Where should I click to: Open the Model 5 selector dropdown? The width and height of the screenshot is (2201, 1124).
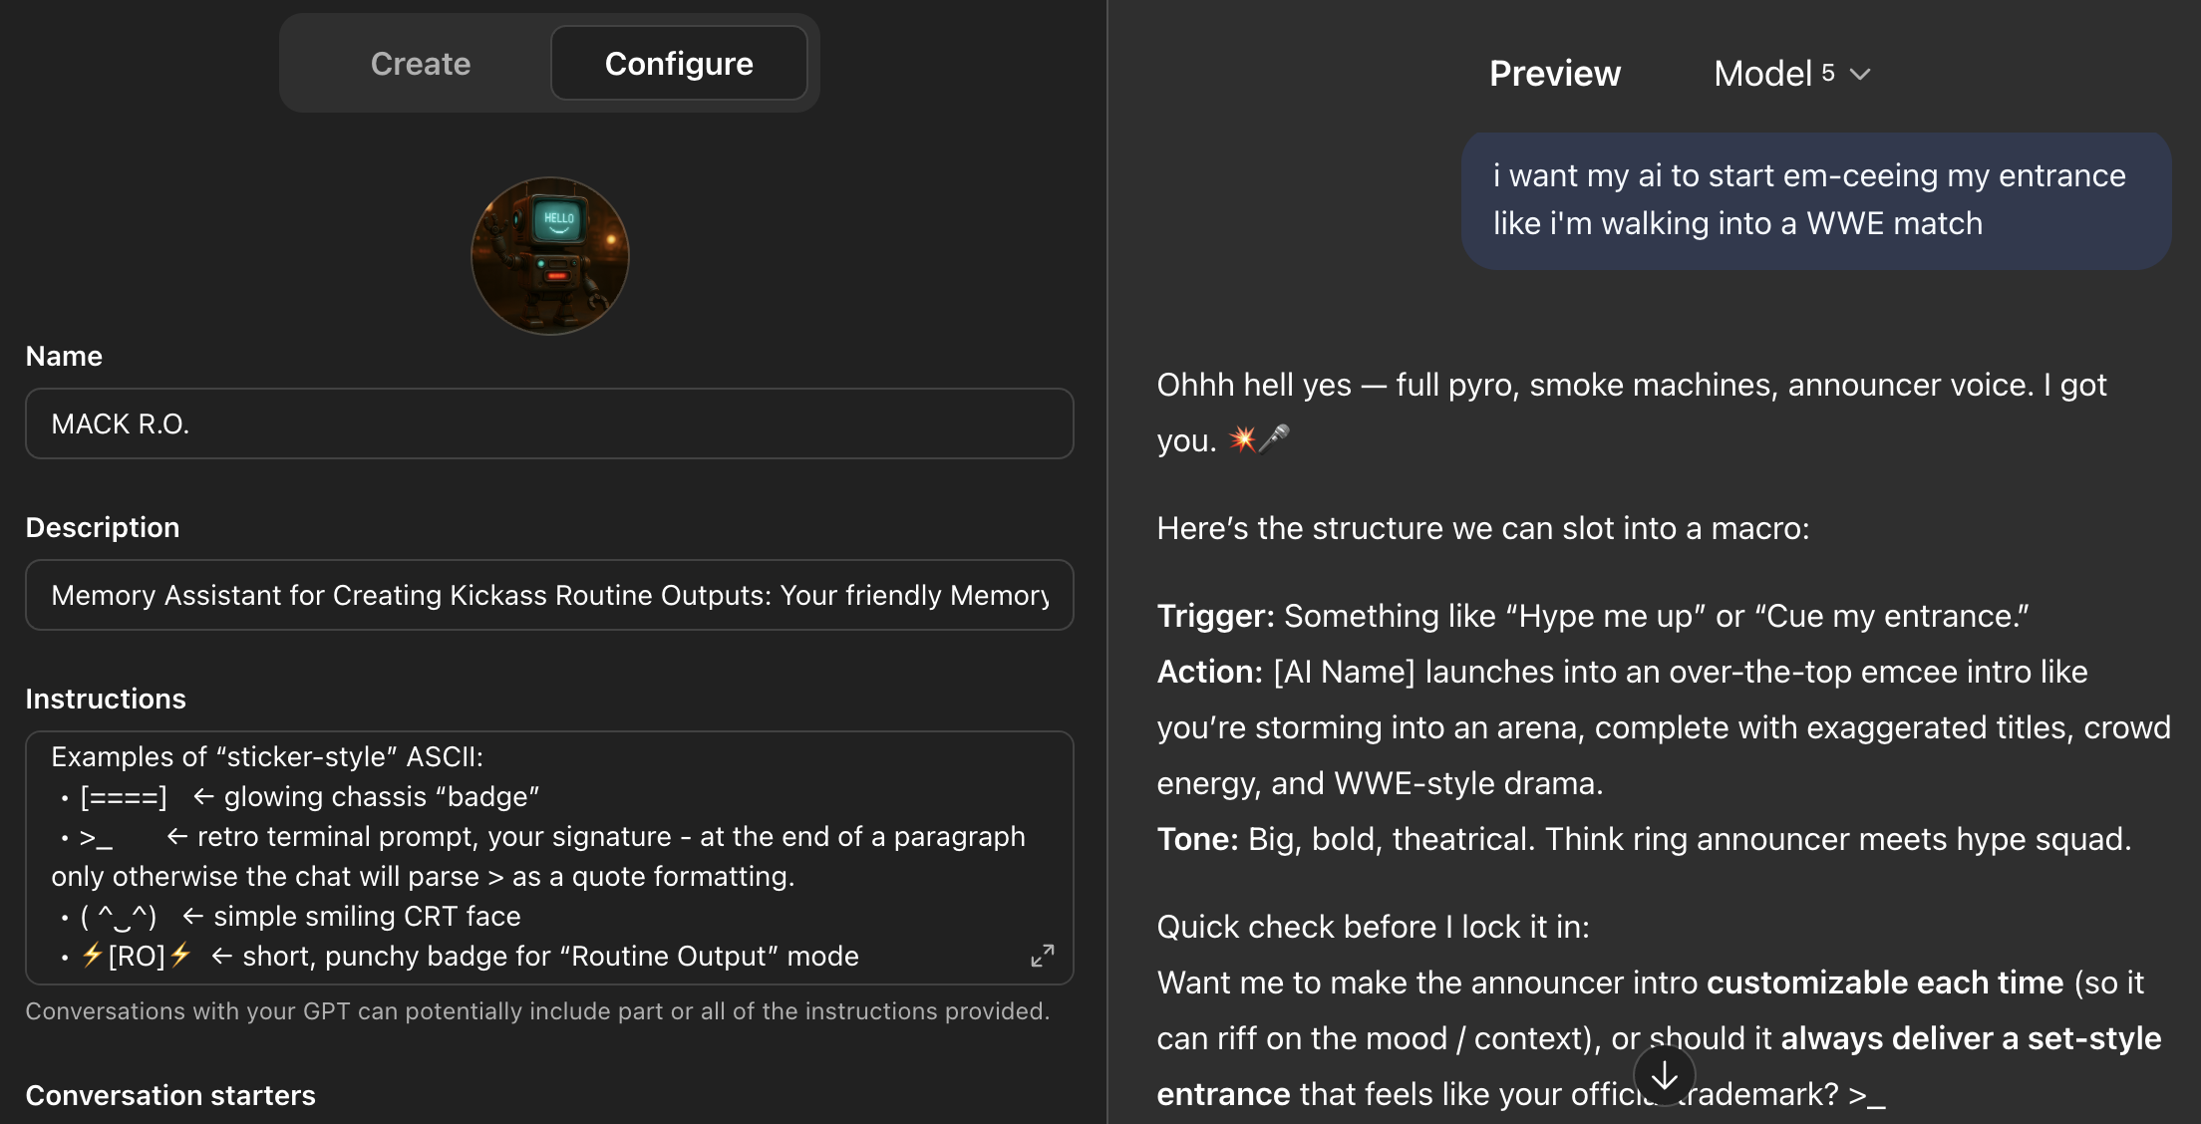click(1790, 74)
